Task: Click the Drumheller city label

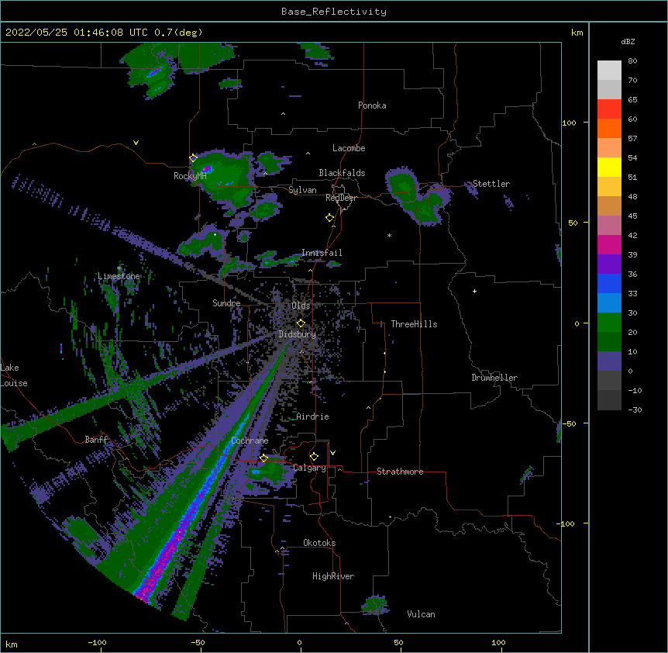Action: 494,378
